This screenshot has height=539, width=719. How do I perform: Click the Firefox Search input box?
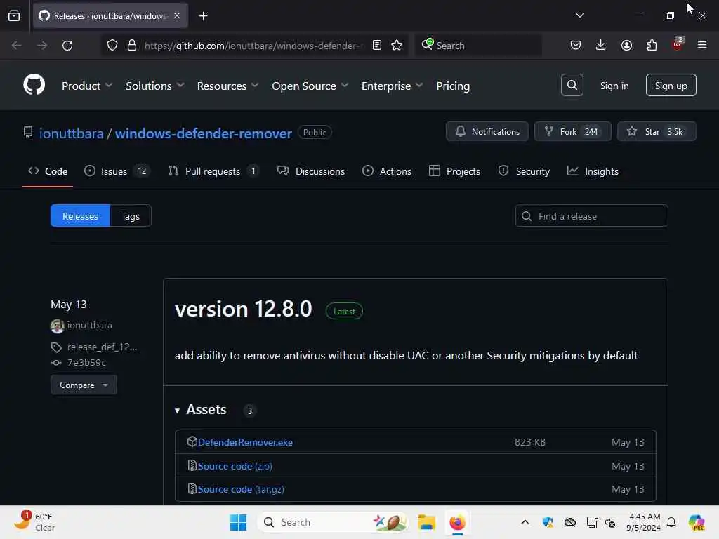[x=478, y=46]
